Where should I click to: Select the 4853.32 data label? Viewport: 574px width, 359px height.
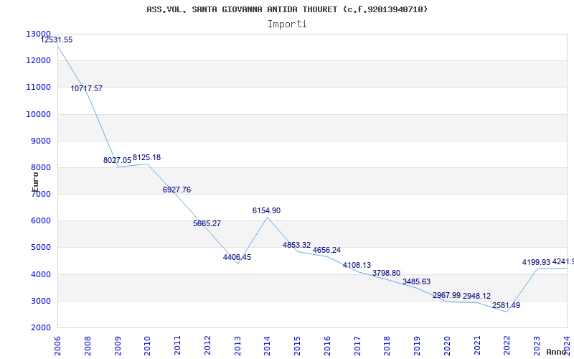coord(296,245)
